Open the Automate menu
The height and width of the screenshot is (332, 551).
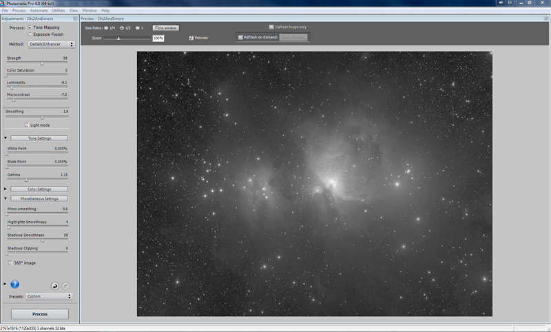(39, 11)
